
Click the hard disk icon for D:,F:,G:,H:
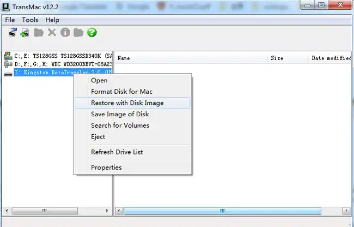pyautogui.click(x=8, y=64)
